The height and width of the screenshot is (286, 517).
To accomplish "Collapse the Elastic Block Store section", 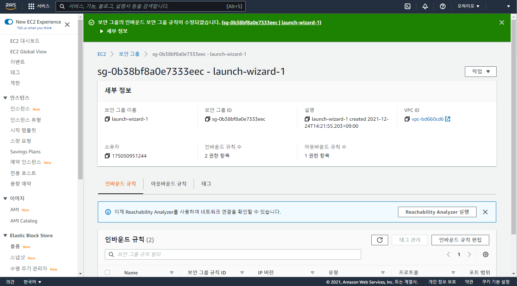I will point(5,236).
